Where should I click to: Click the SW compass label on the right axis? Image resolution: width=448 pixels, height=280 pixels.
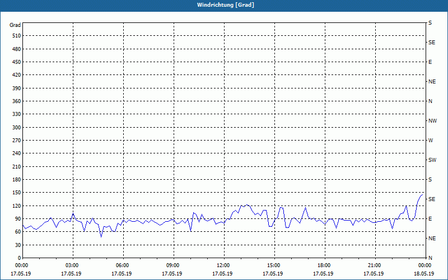pyautogui.click(x=432, y=160)
